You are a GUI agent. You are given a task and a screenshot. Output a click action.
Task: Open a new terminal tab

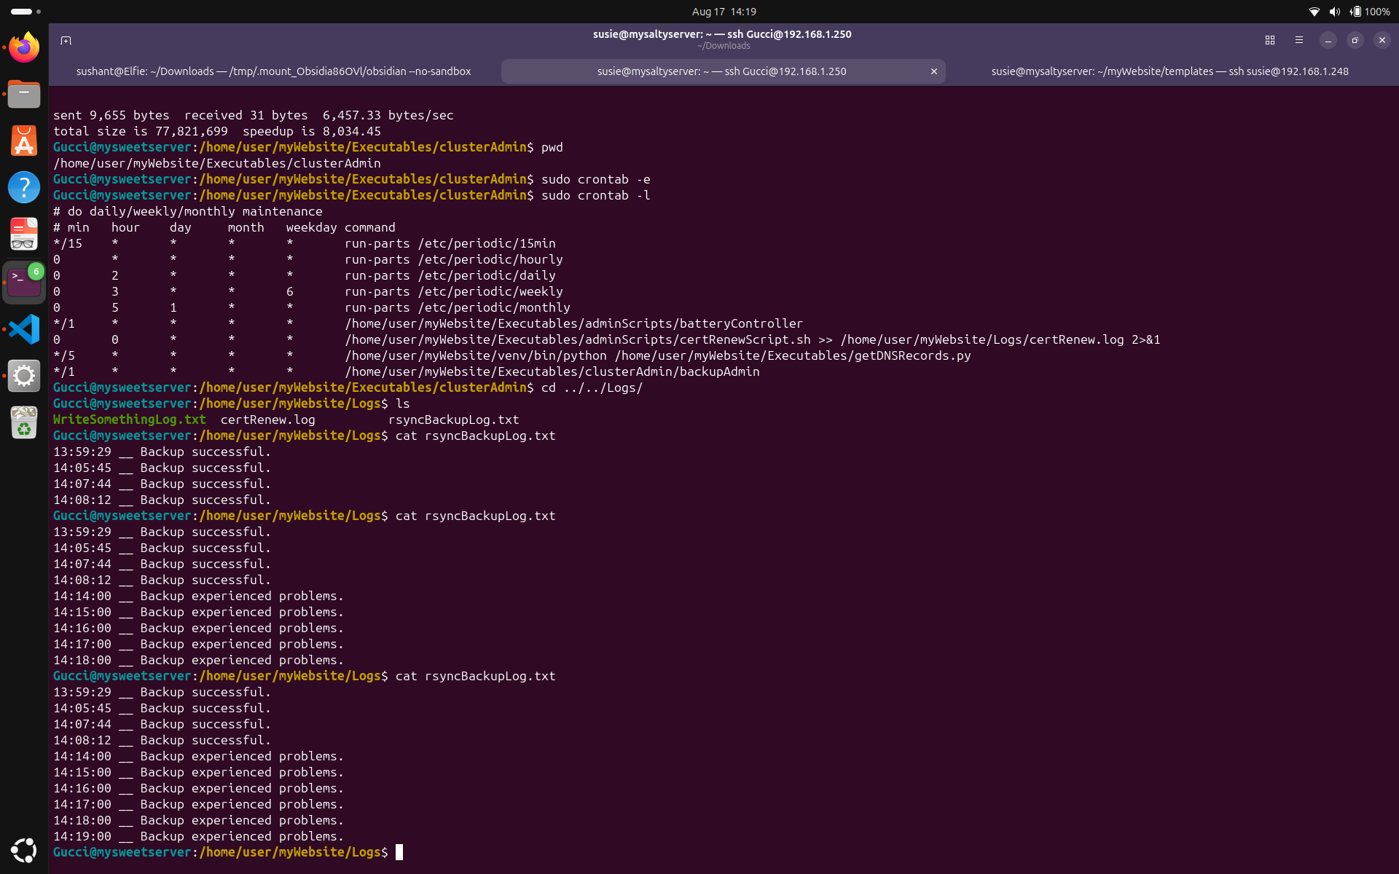(x=66, y=40)
